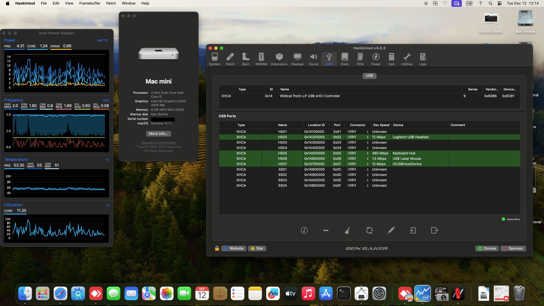Viewport: 544px width, 306px height.
Task: Click the refresh USB ports icon
Action: point(369,230)
